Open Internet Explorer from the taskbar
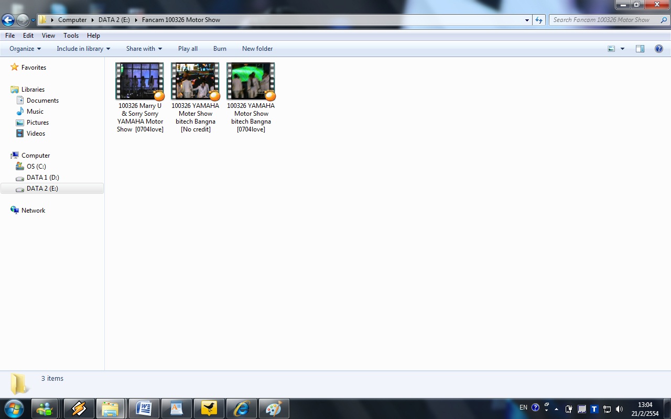This screenshot has width=671, height=419. pyautogui.click(x=241, y=409)
